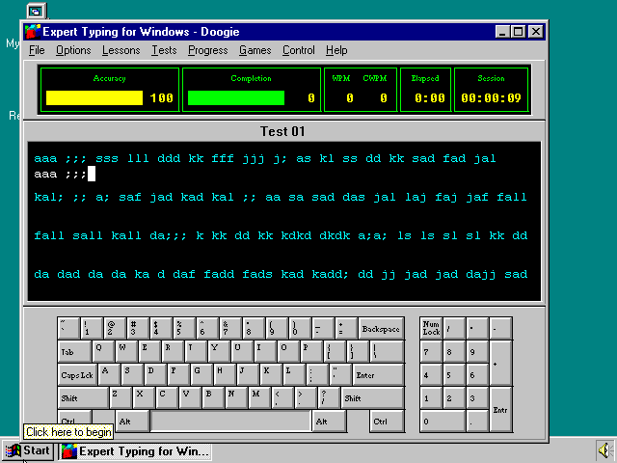Click the on-screen G key
Viewport: 617px width, 463px height.
tap(201, 375)
